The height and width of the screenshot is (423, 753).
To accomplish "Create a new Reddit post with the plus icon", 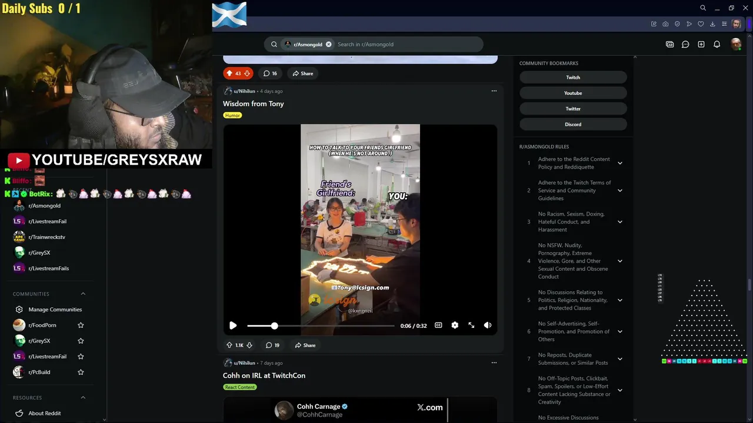I will point(701,44).
